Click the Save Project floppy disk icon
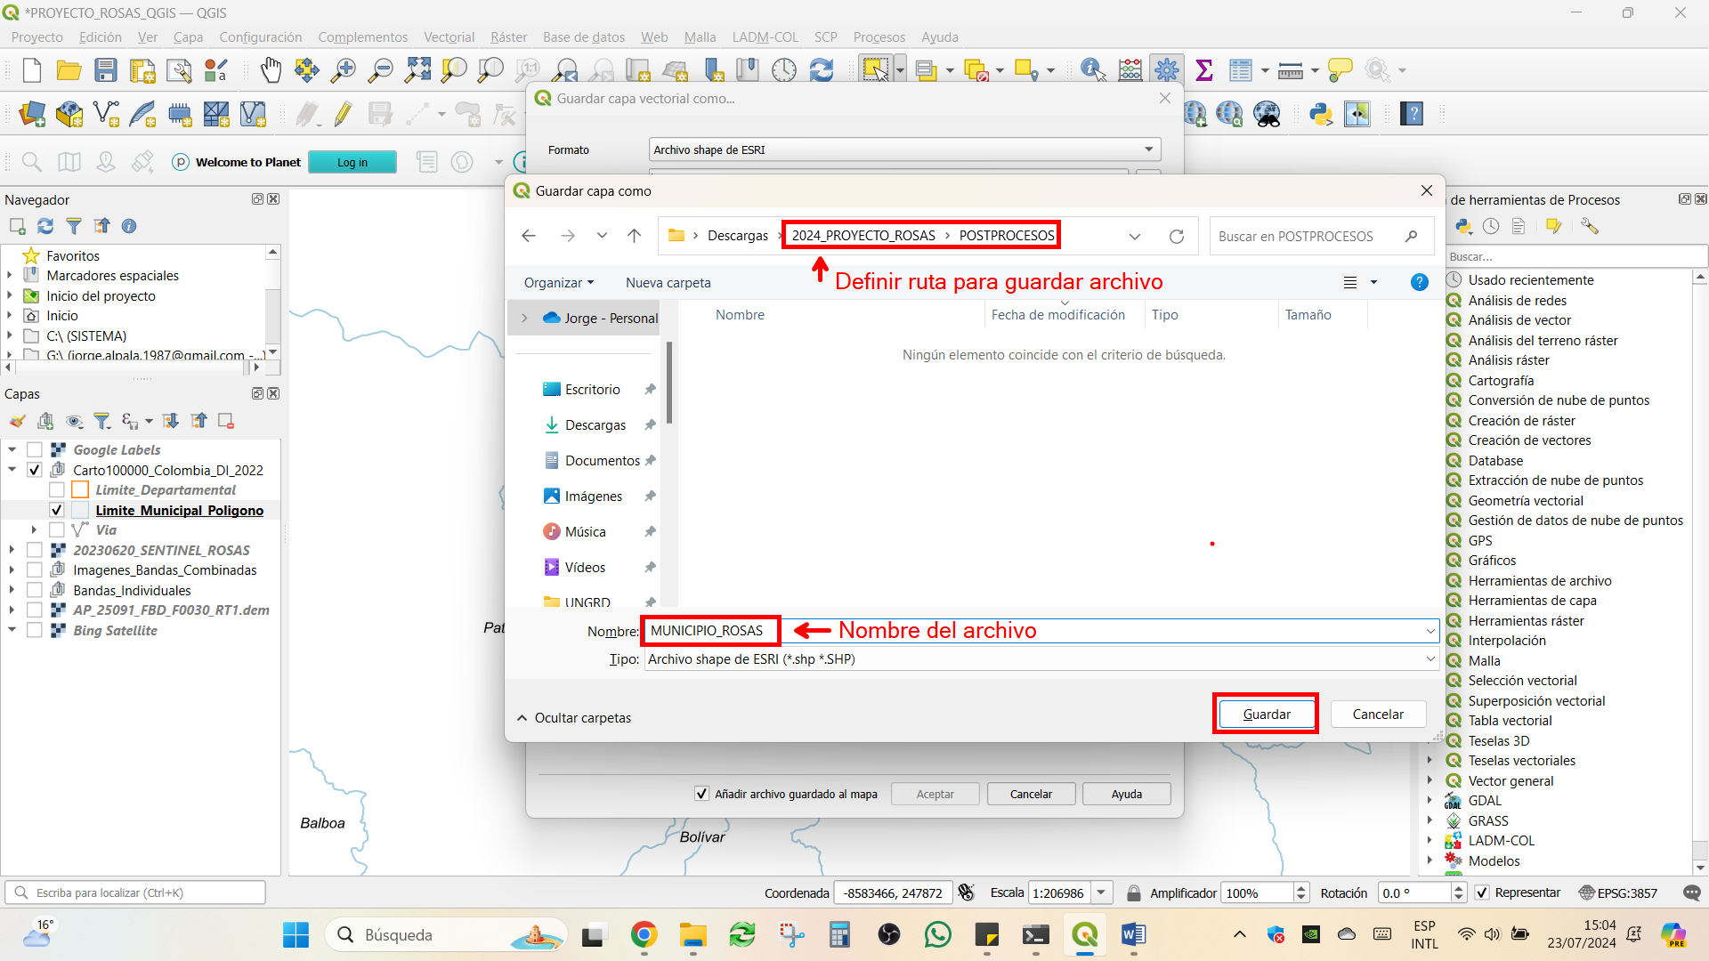This screenshot has width=1709, height=961. (106, 69)
